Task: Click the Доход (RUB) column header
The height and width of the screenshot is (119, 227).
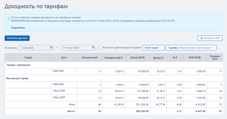Action: tap(138, 58)
